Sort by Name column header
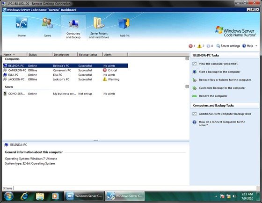The width and height of the screenshot is (262, 203). (15, 54)
